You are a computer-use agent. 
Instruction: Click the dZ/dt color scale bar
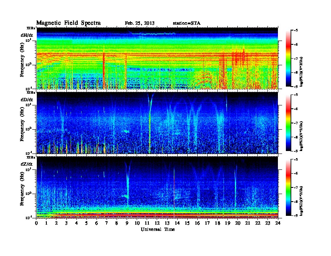(x=288, y=187)
